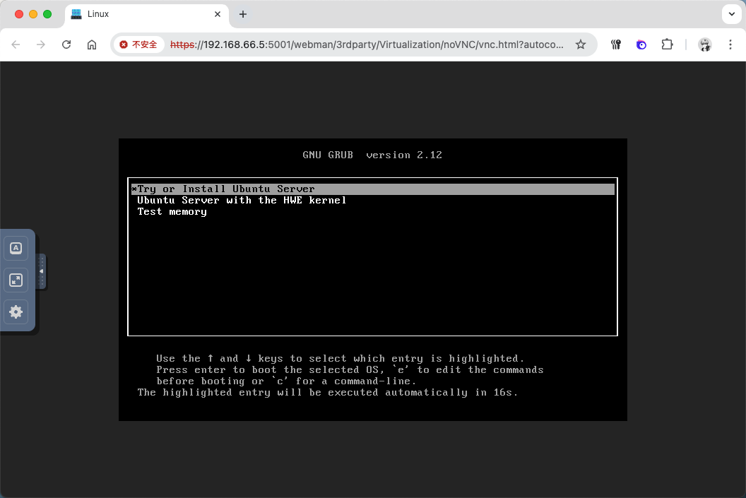Open the profile avatar menu
The image size is (746, 498).
point(705,45)
